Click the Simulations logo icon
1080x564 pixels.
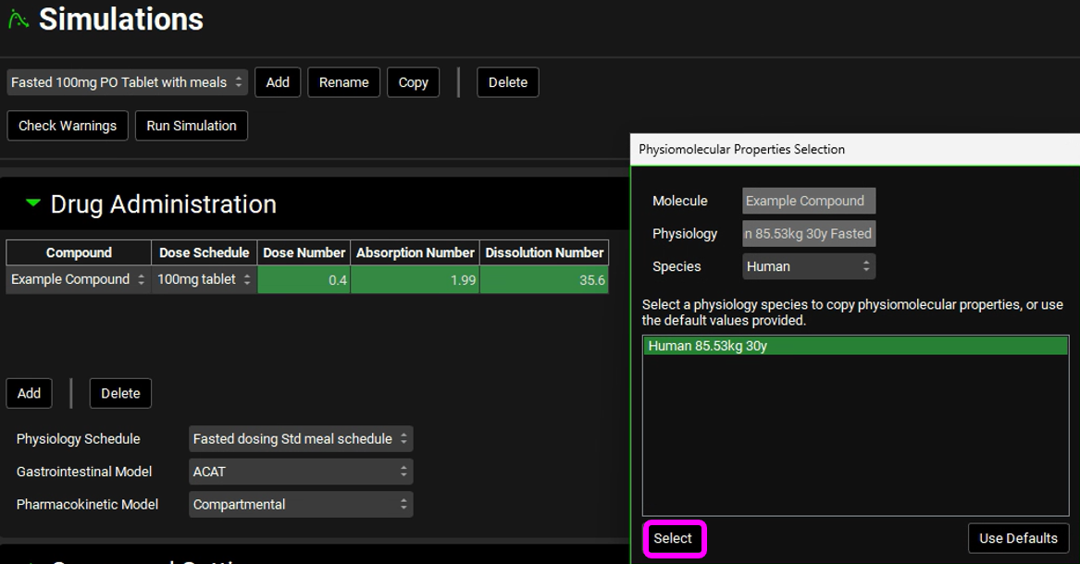pyautogui.click(x=18, y=20)
